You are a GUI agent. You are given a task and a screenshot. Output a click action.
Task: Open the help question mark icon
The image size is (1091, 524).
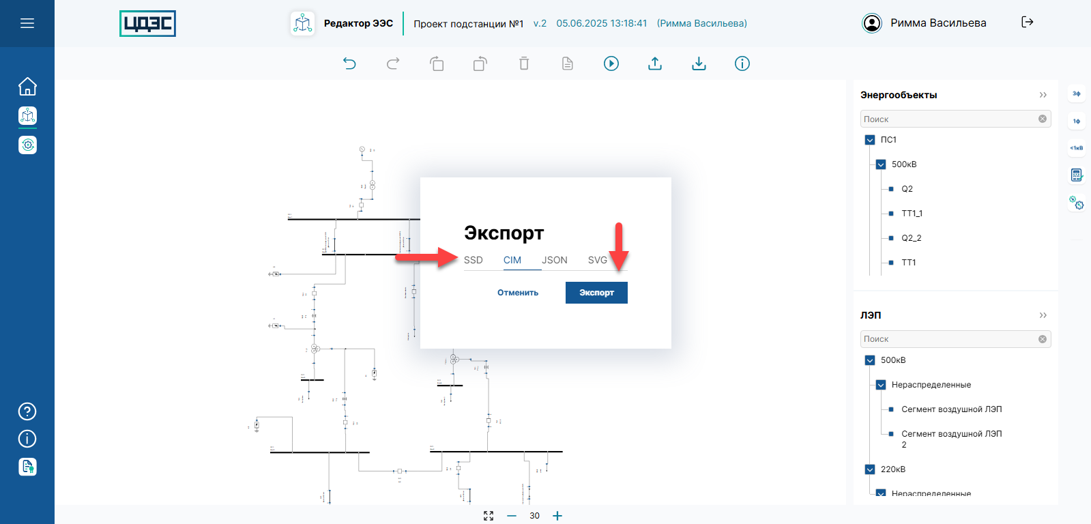click(x=27, y=411)
